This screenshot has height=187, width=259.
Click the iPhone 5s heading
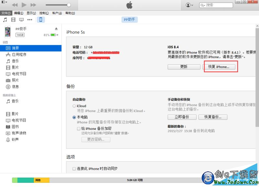75,32
